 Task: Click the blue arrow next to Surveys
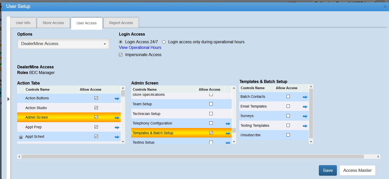tap(305, 116)
